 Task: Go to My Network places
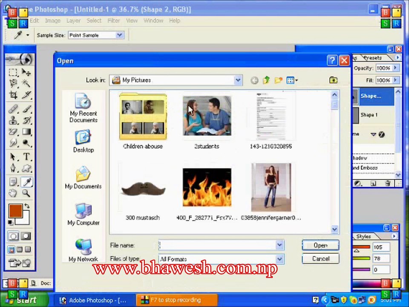click(x=84, y=250)
